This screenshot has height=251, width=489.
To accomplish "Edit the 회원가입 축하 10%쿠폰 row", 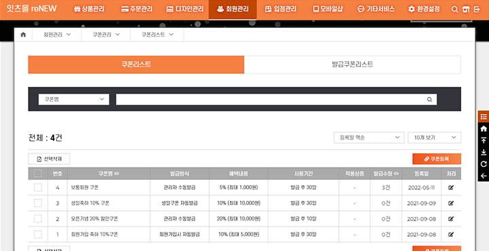I will (x=451, y=234).
